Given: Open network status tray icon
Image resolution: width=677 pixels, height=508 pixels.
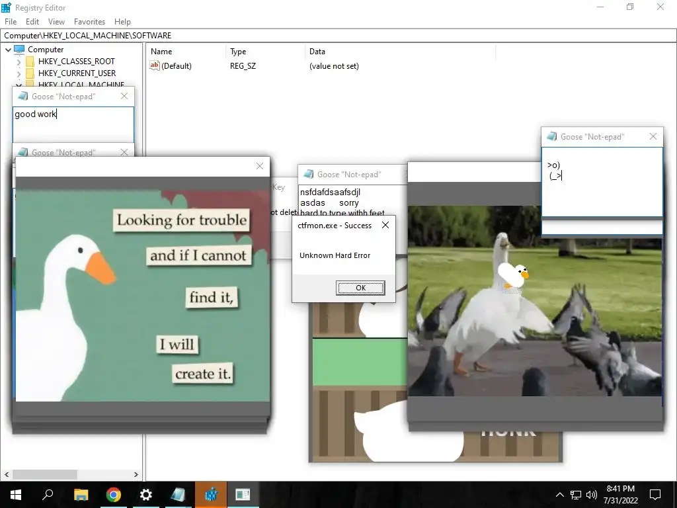Looking at the screenshot, I should tap(576, 495).
